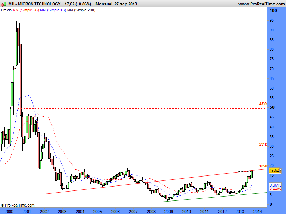
Task: Click 0 on the price axis
Action: click(271, 204)
